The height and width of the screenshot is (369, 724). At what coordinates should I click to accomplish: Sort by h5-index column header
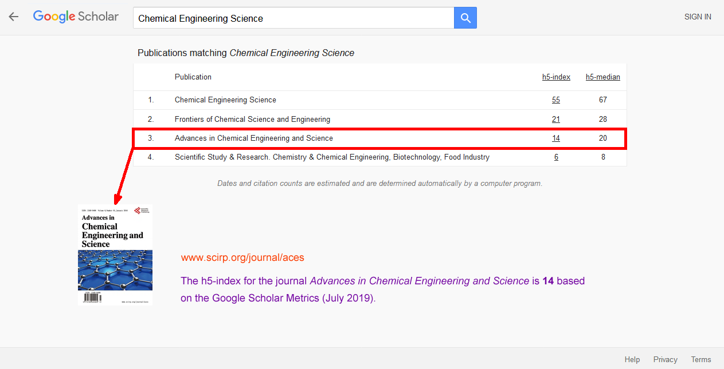[x=556, y=77]
